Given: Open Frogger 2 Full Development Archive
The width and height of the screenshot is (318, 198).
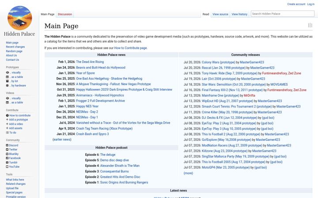Looking at the screenshot, I should click(x=100, y=101).
